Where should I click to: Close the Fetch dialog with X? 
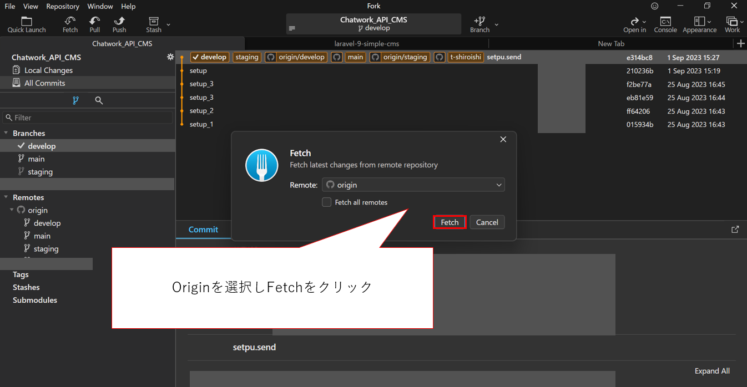[503, 139]
